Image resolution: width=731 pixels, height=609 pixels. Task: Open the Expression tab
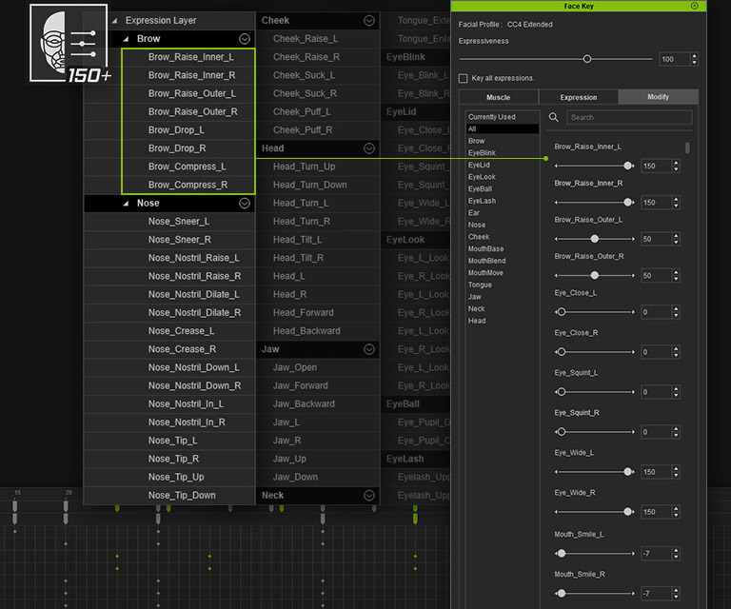[578, 97]
